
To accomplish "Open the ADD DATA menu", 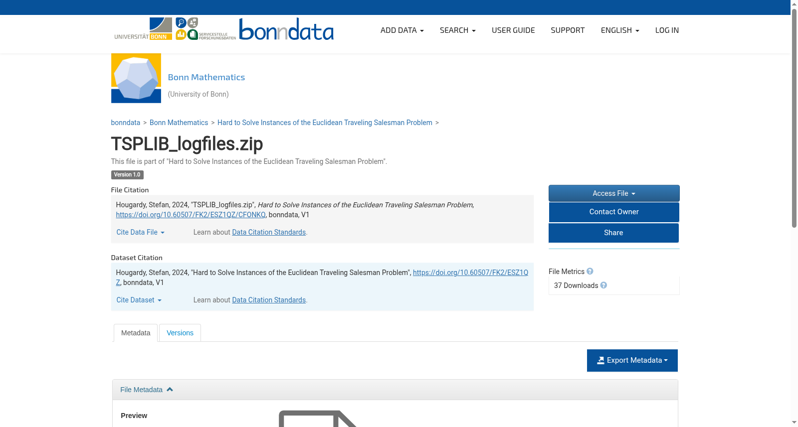I will click(x=402, y=30).
